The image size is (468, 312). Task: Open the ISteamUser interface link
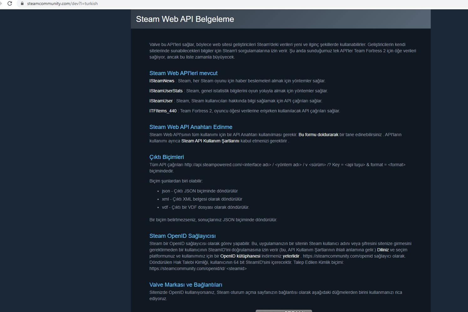pos(161,101)
